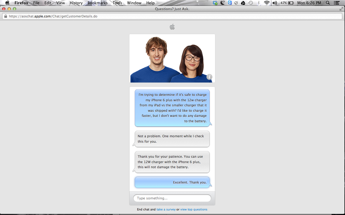Click the 'Thank you for your patience' reply
This screenshot has width=345, height=215.
click(172, 162)
